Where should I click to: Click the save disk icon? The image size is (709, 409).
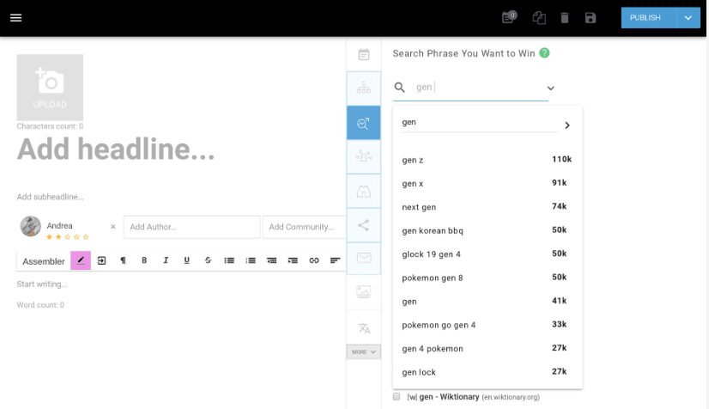[590, 18]
